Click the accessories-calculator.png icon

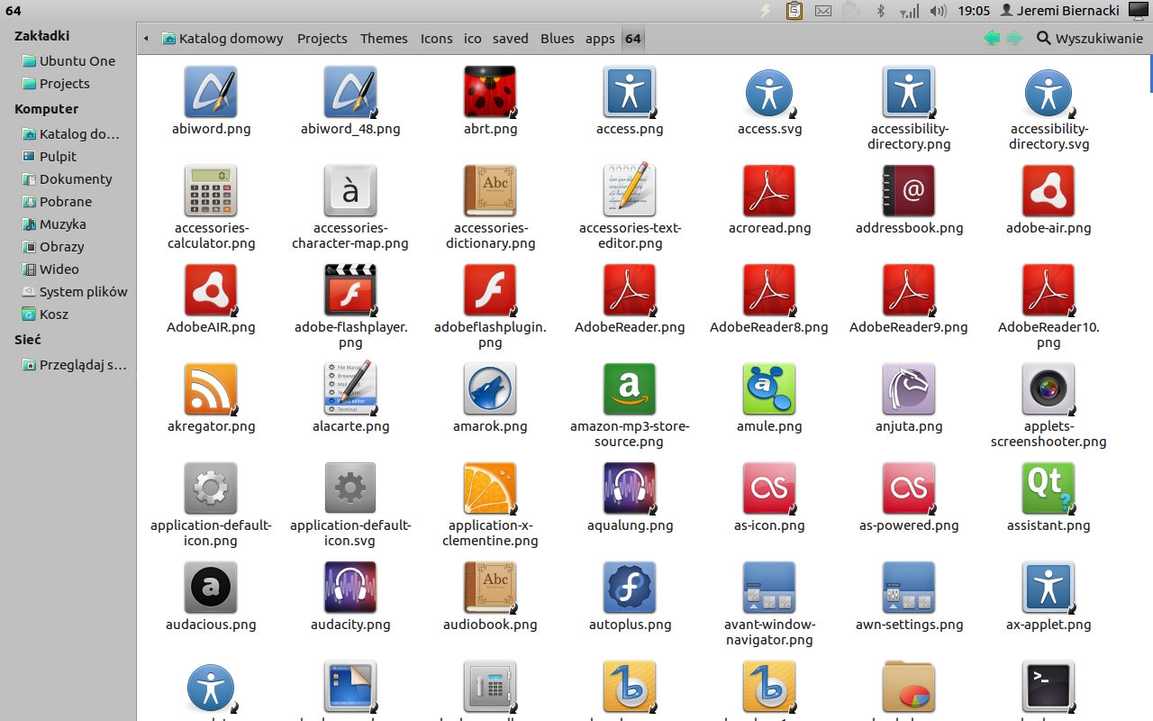tap(211, 191)
